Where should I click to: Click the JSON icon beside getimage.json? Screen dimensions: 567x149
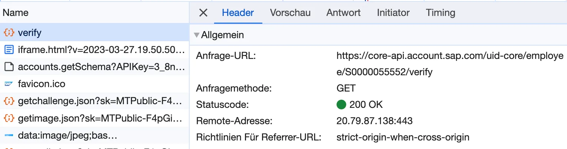[9, 118]
